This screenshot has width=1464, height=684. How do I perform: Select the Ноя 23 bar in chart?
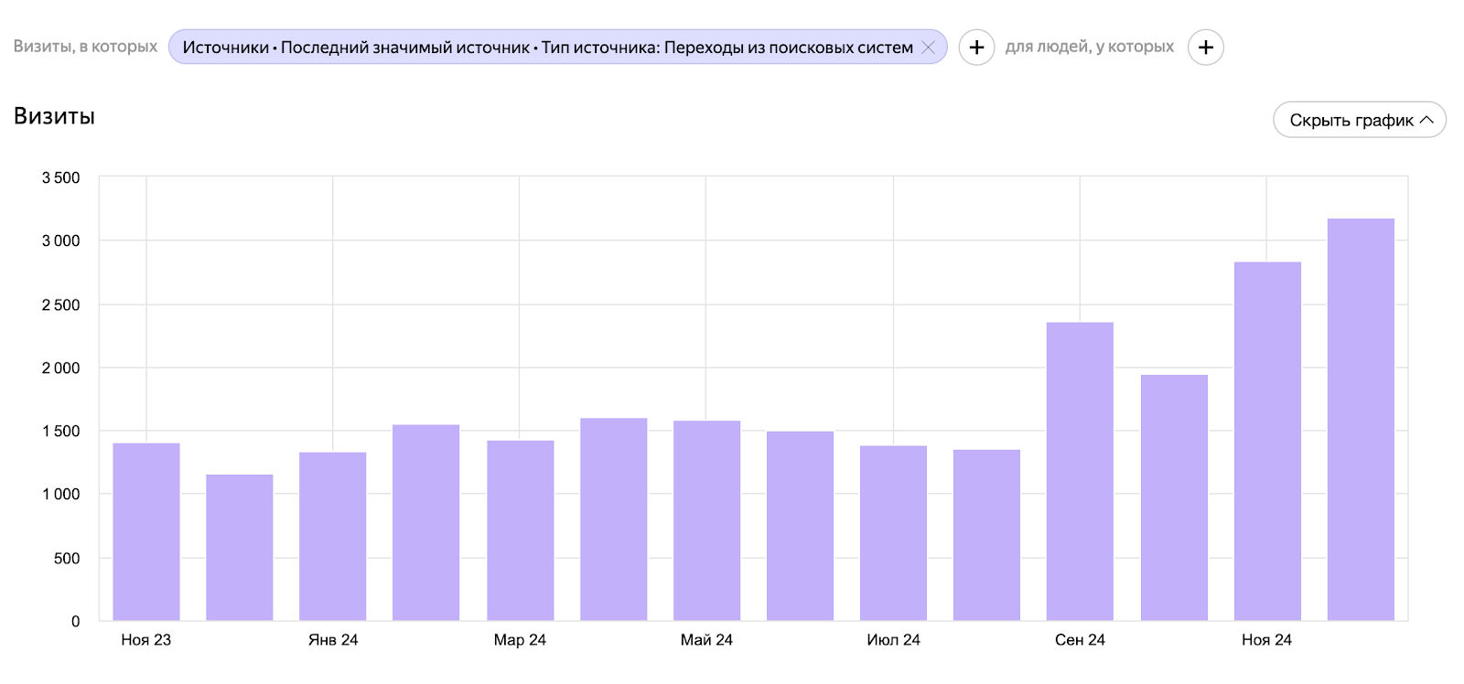(x=146, y=531)
